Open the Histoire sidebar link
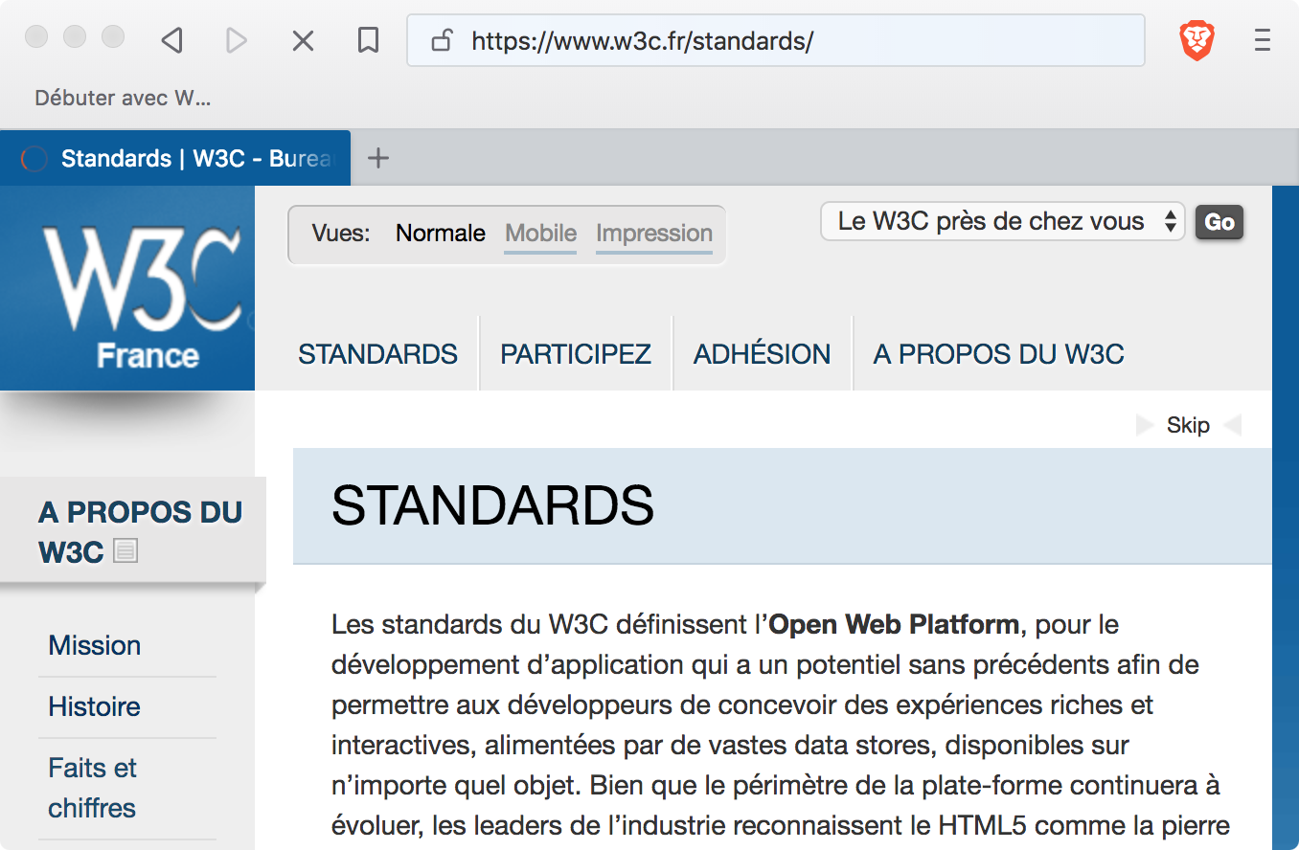Image resolution: width=1299 pixels, height=850 pixels. click(94, 706)
